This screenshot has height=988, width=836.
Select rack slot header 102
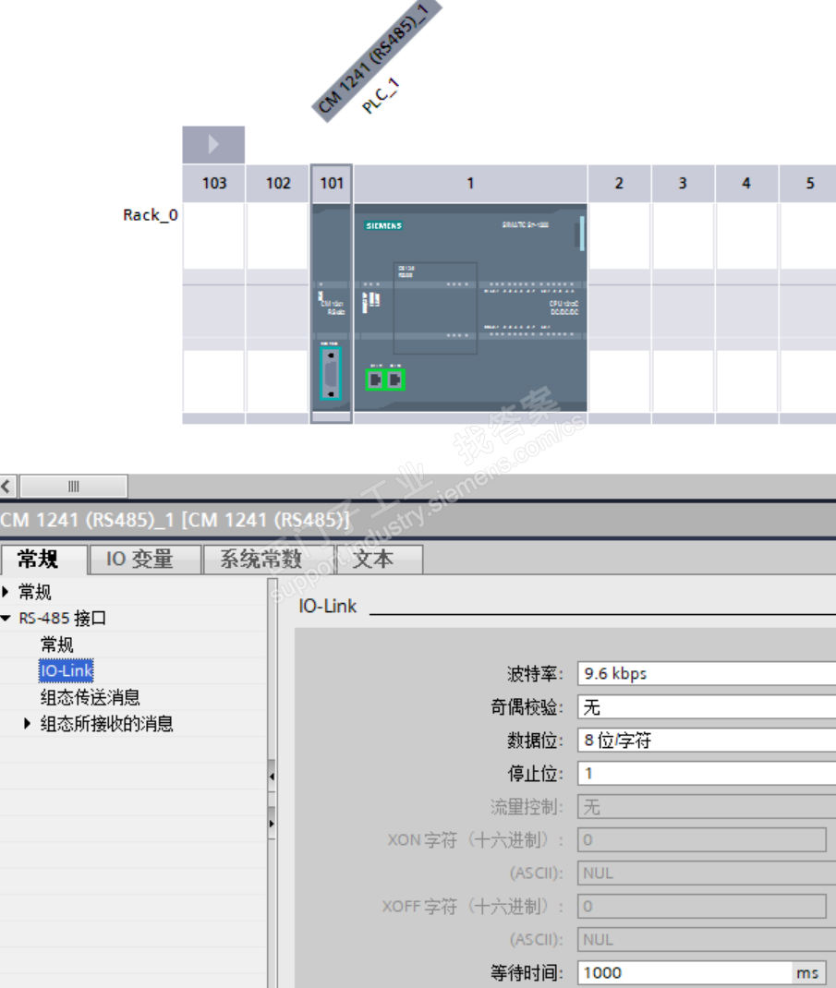pos(278,184)
